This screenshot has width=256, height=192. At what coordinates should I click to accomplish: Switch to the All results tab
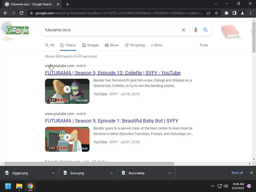point(50,45)
